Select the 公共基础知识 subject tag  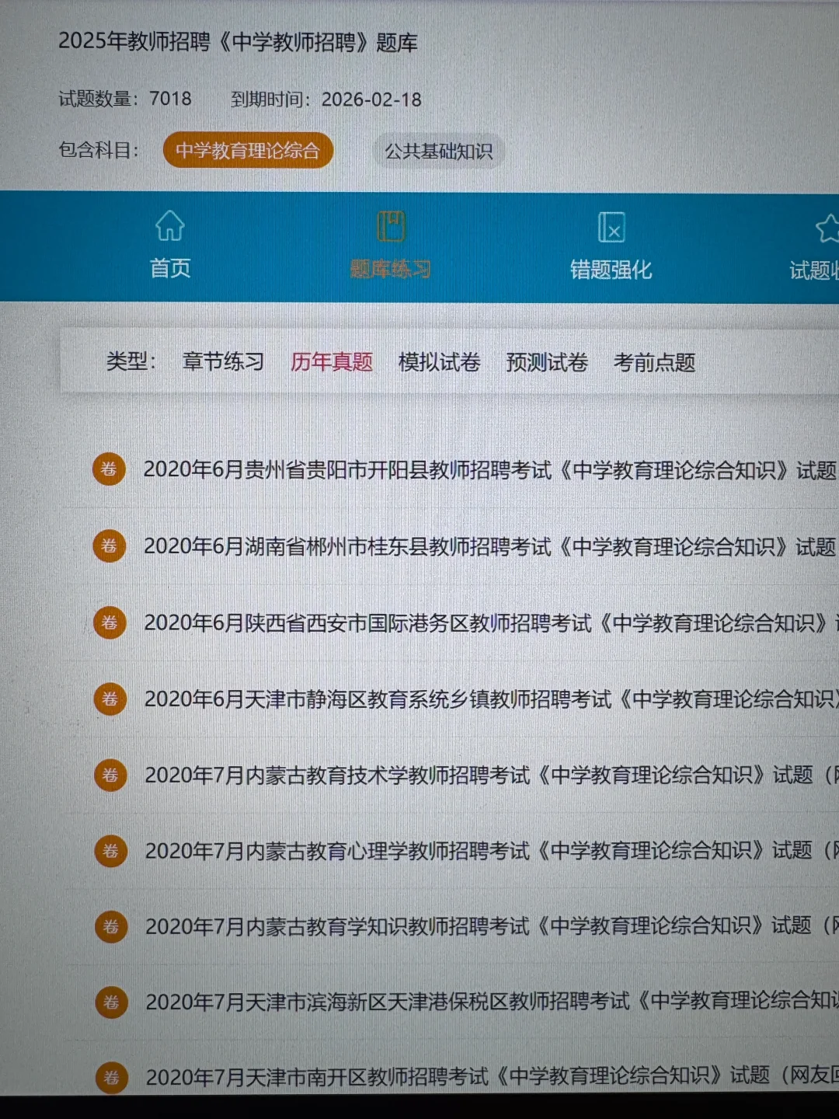coord(438,151)
